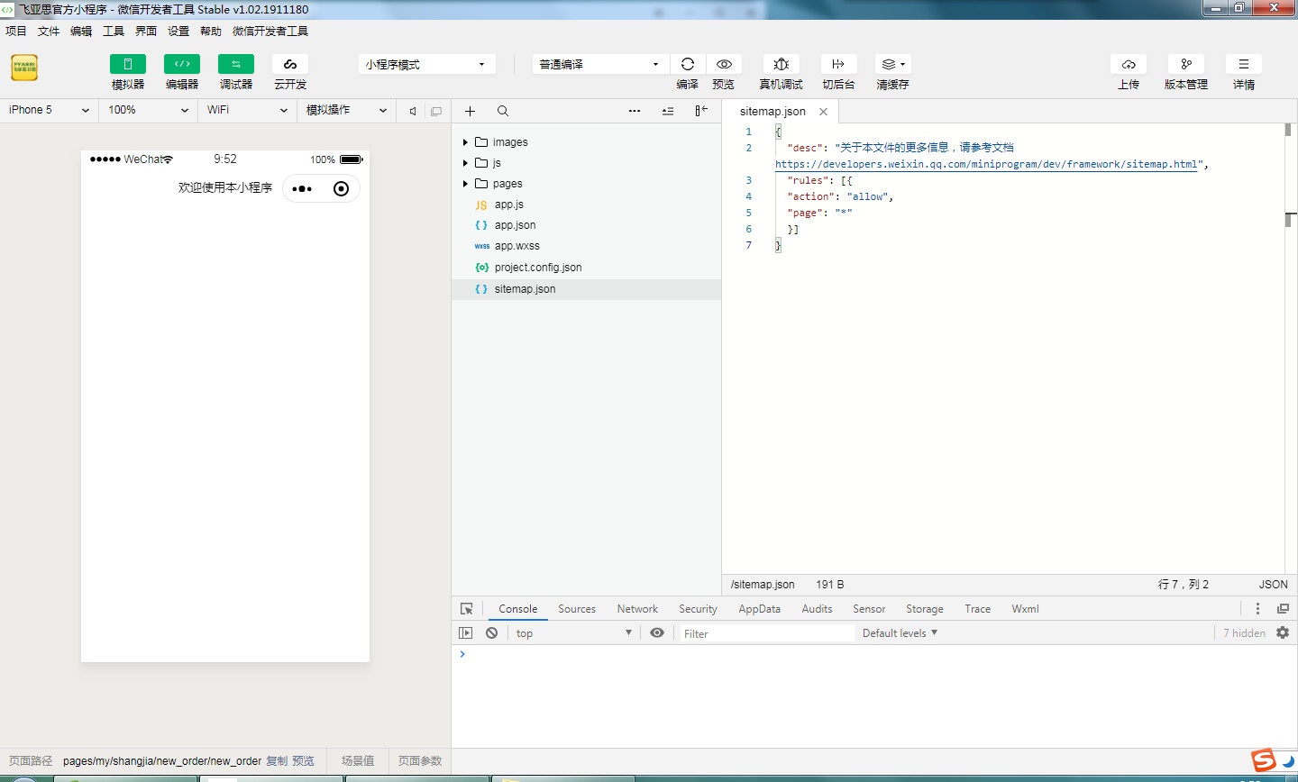Click the detach simulator window icon
1298x782 pixels.
(x=436, y=111)
